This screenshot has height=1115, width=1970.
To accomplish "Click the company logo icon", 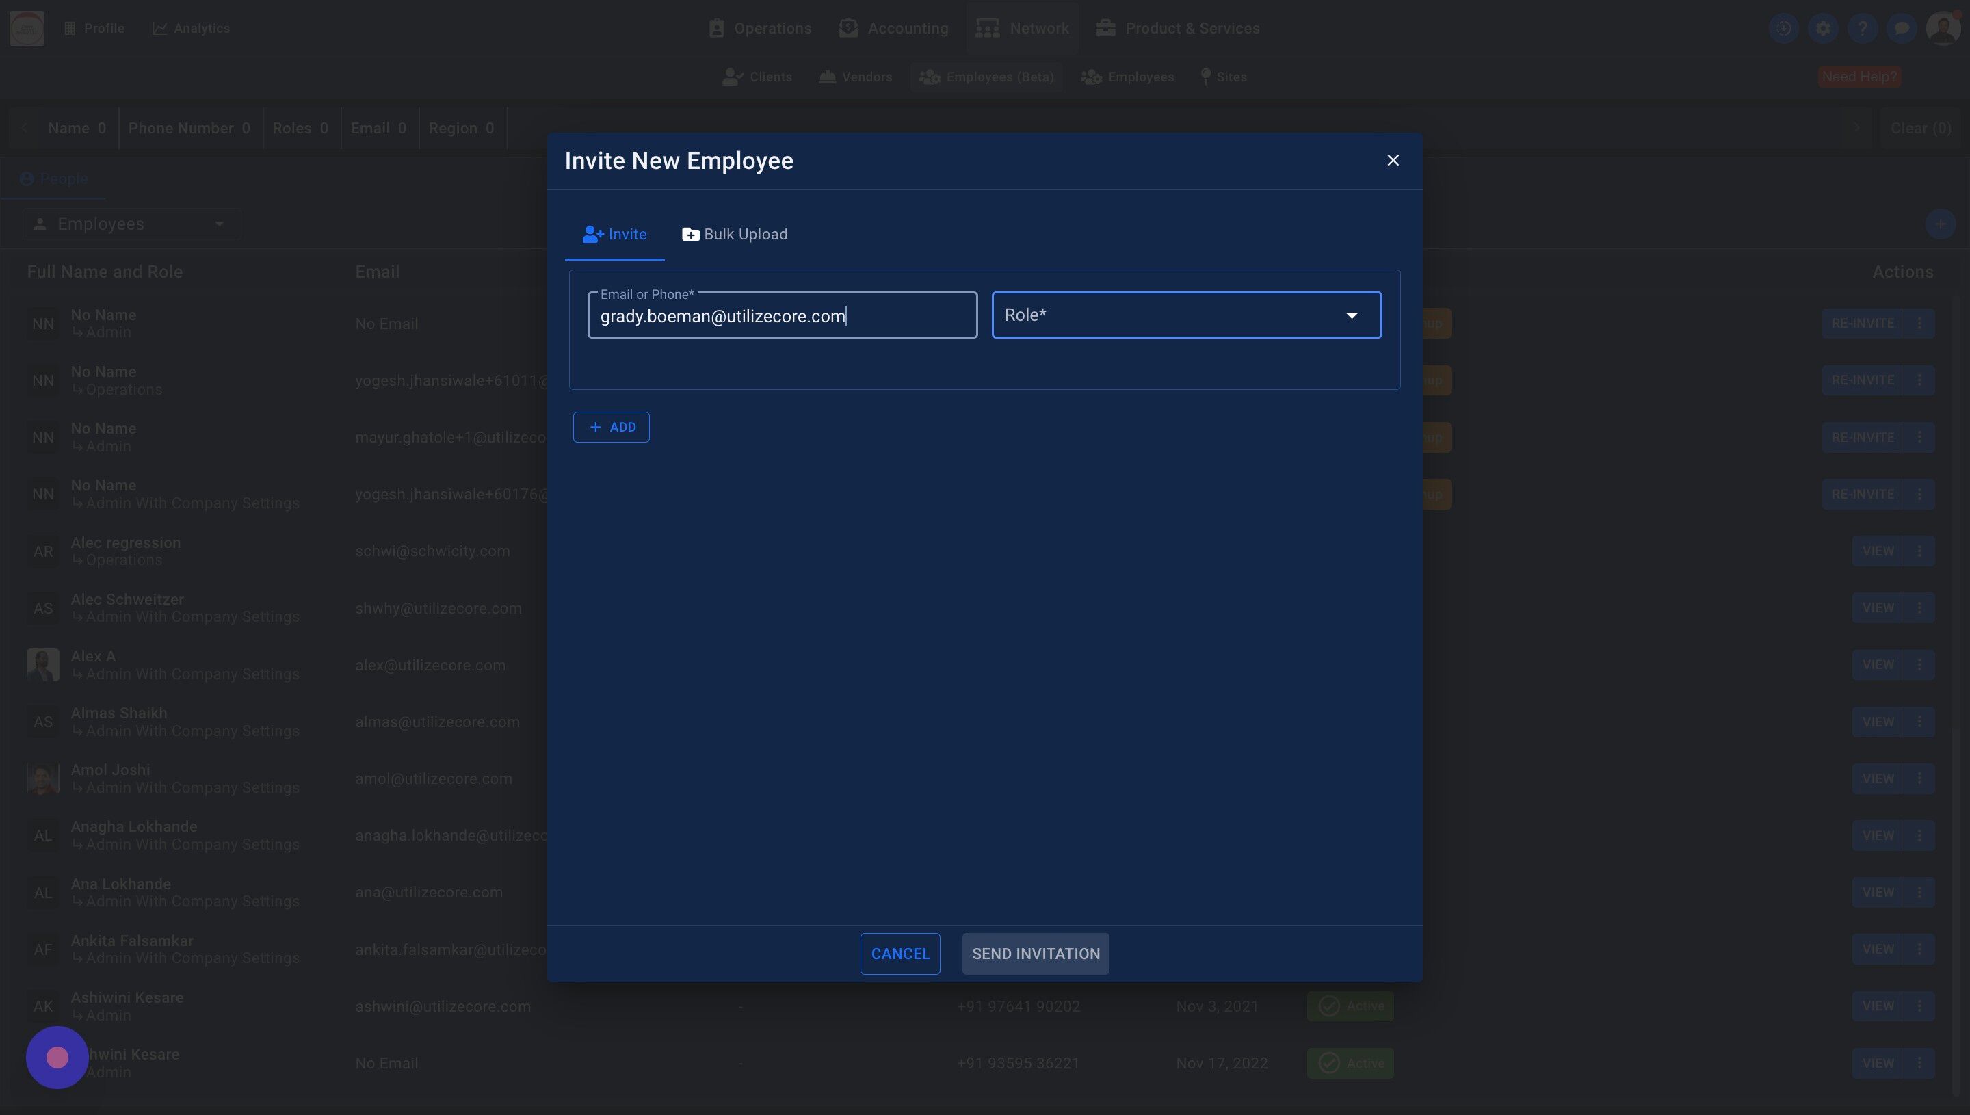I will 27,28.
